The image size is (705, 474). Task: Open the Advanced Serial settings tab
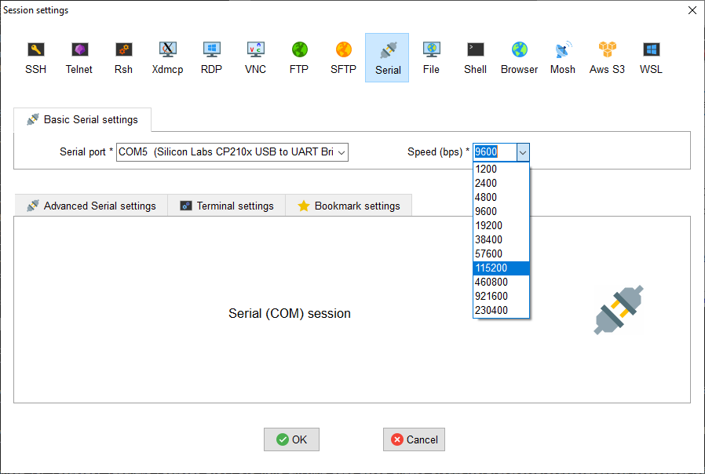tap(91, 206)
